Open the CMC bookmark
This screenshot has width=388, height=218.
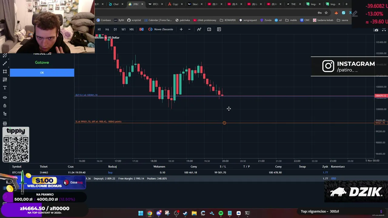(305, 20)
